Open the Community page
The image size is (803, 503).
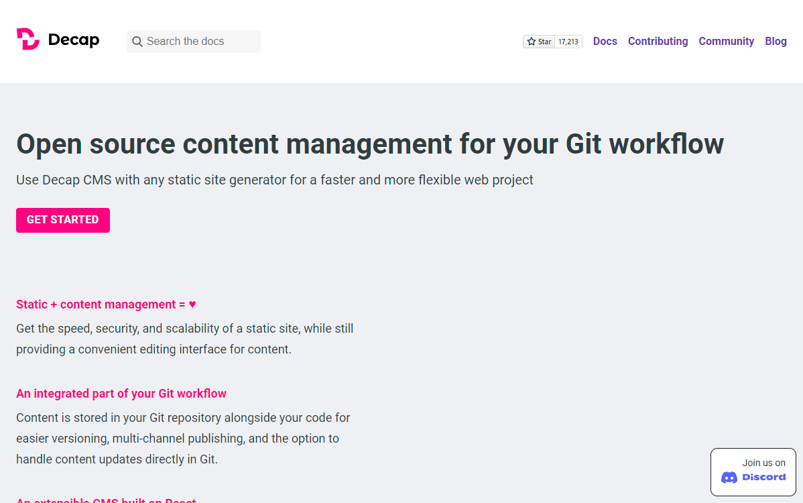pyautogui.click(x=726, y=41)
